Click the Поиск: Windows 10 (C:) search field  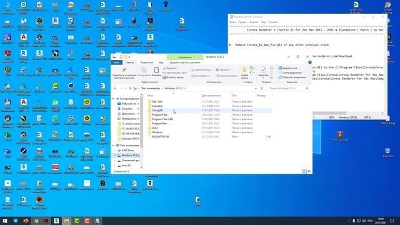(288, 88)
